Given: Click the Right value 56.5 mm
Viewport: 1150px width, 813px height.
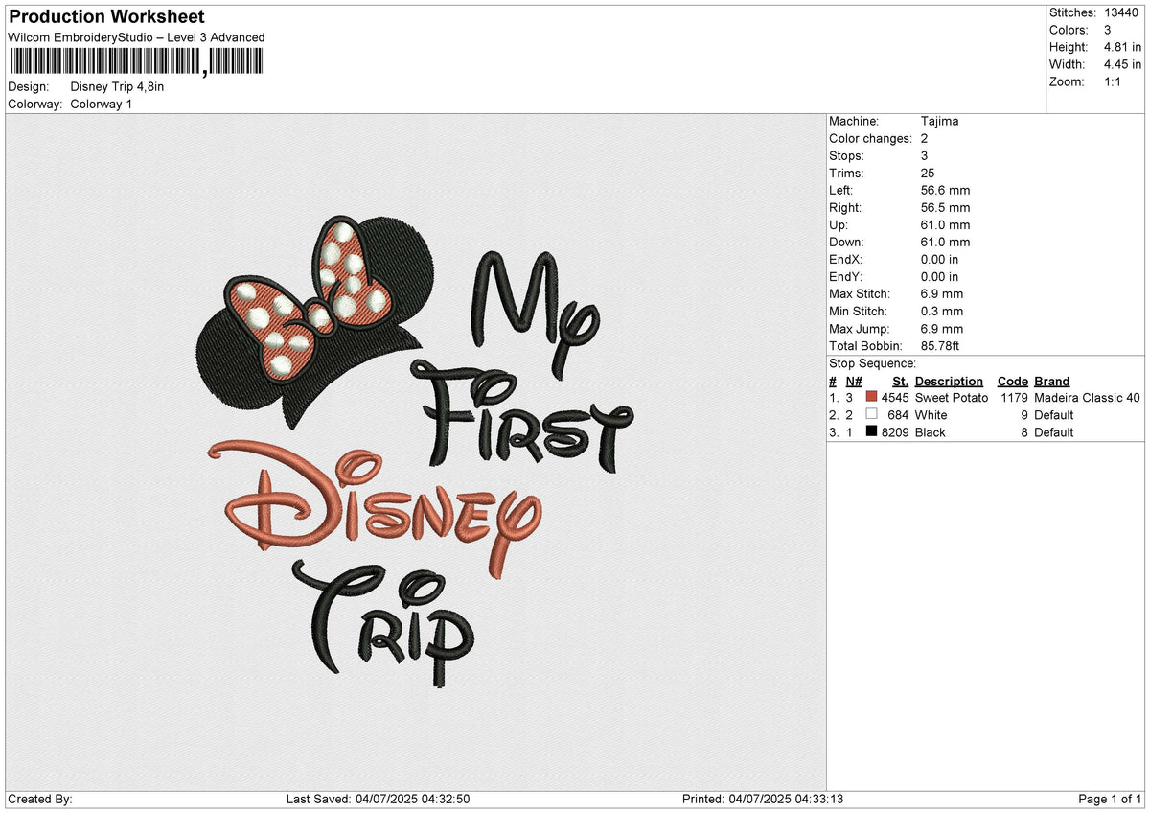Looking at the screenshot, I should [945, 207].
